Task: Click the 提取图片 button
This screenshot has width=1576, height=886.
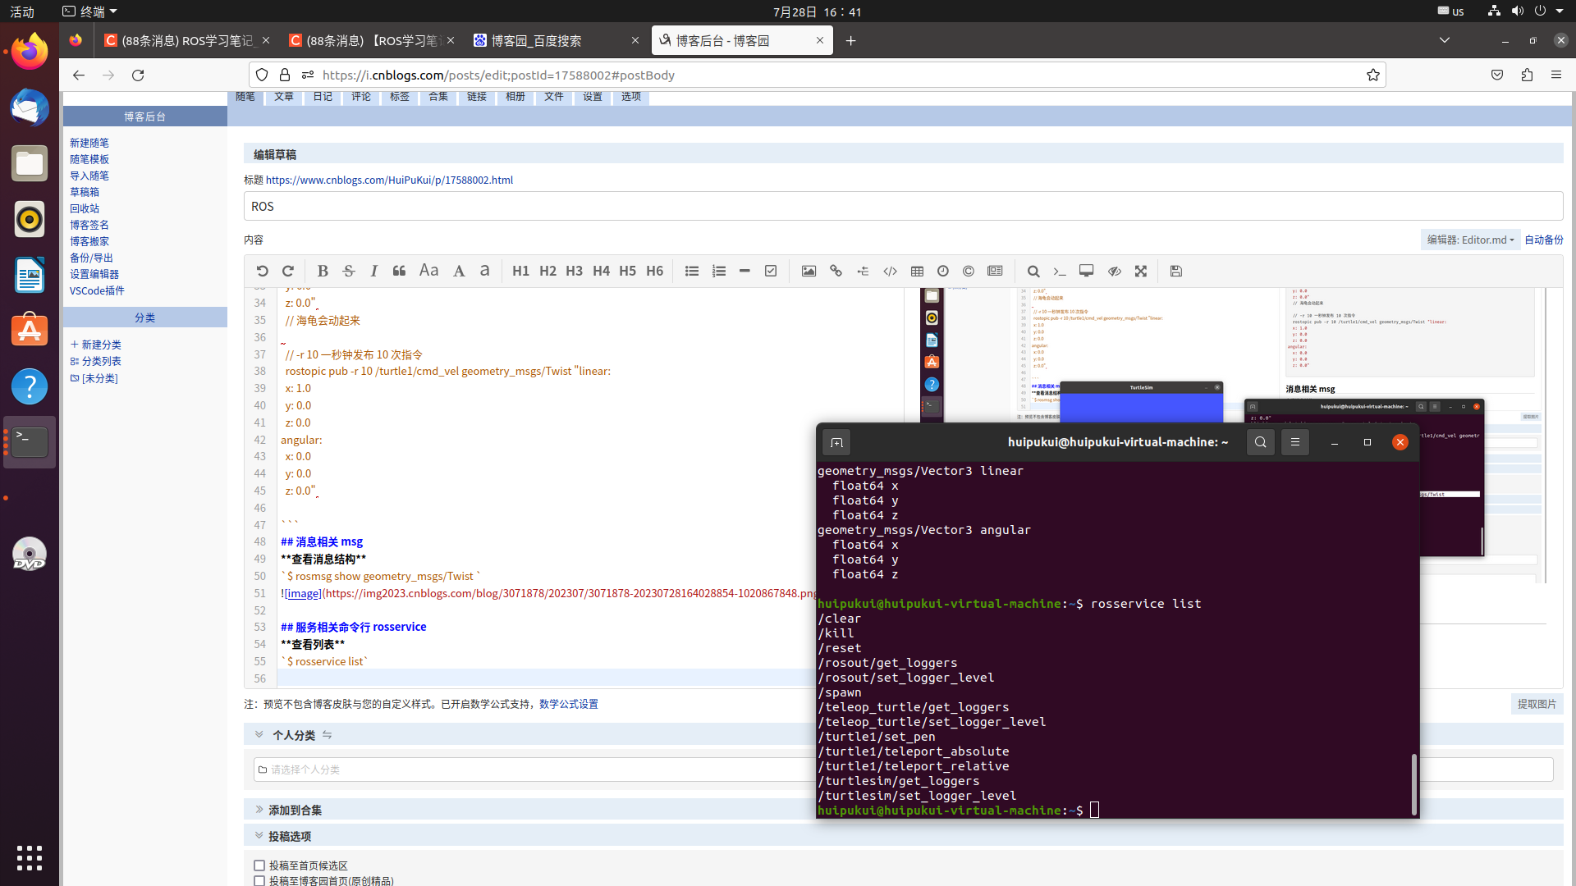Action: point(1536,704)
